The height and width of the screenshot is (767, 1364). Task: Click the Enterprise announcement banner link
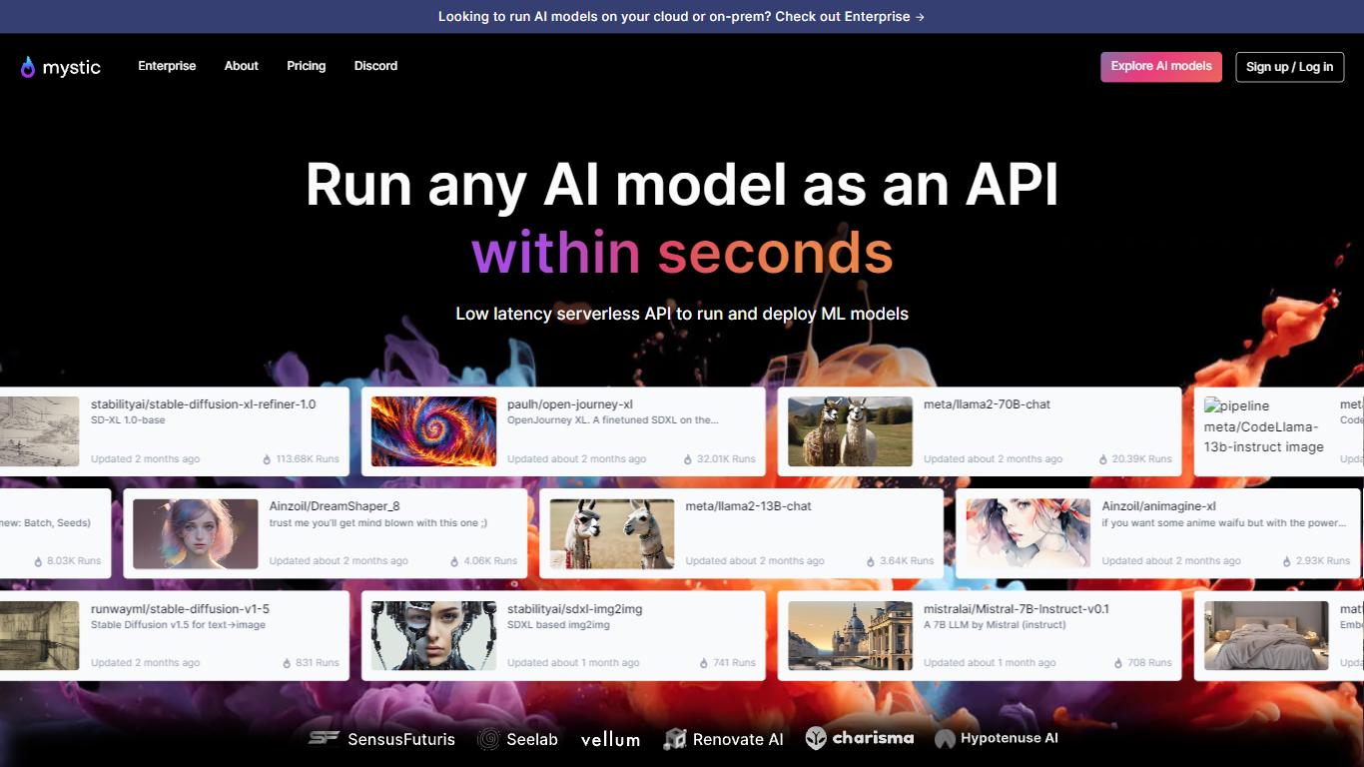(x=681, y=17)
